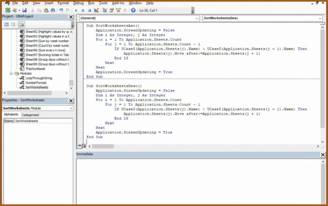Open the Window menu
Screen dimensions: 328x206
[x=135, y=3]
